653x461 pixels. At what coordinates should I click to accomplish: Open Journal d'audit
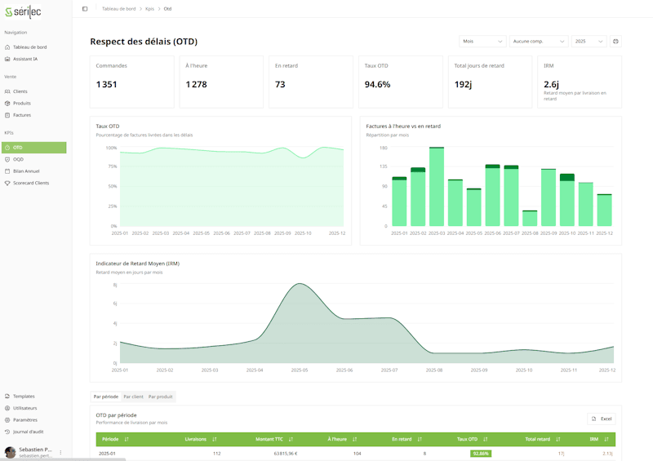point(29,432)
